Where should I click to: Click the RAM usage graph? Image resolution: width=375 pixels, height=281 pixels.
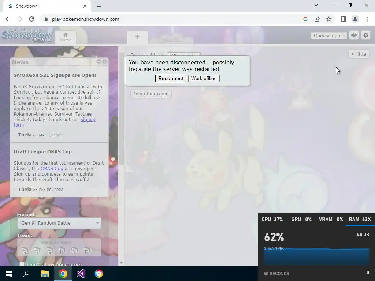[317, 256]
